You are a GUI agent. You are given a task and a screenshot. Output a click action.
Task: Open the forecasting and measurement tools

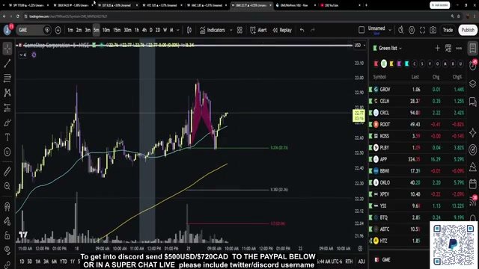click(7, 108)
